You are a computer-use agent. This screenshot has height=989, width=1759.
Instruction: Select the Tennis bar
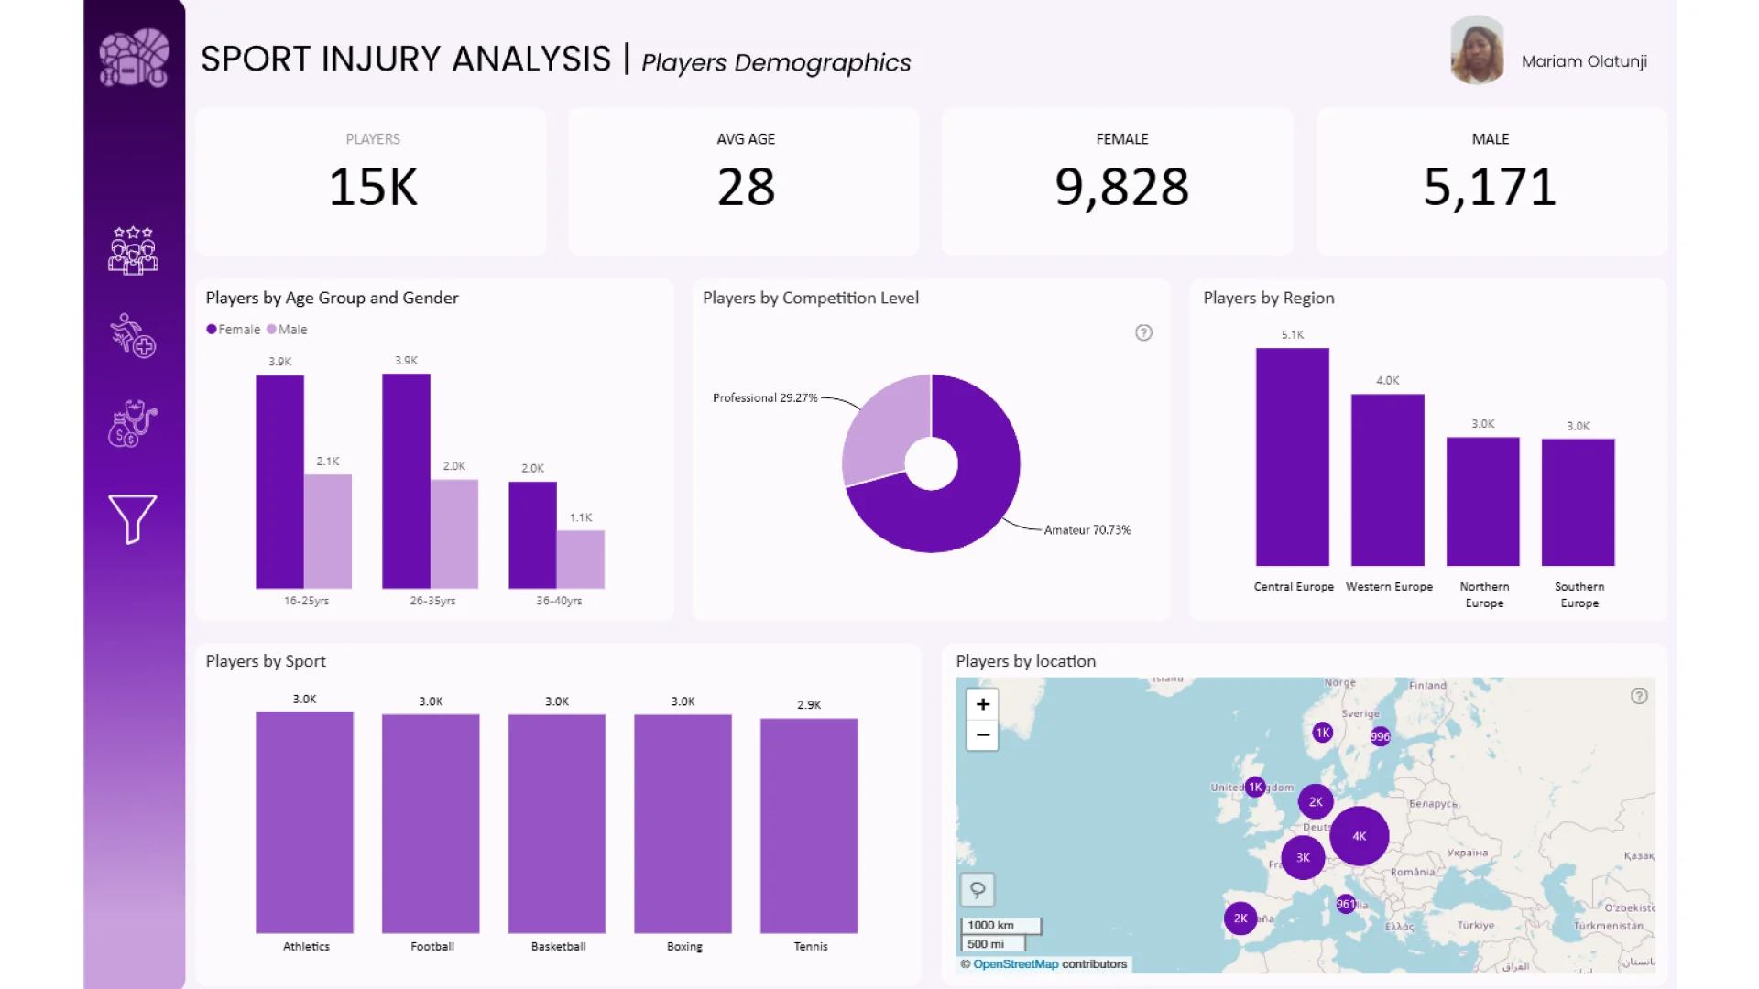click(809, 826)
